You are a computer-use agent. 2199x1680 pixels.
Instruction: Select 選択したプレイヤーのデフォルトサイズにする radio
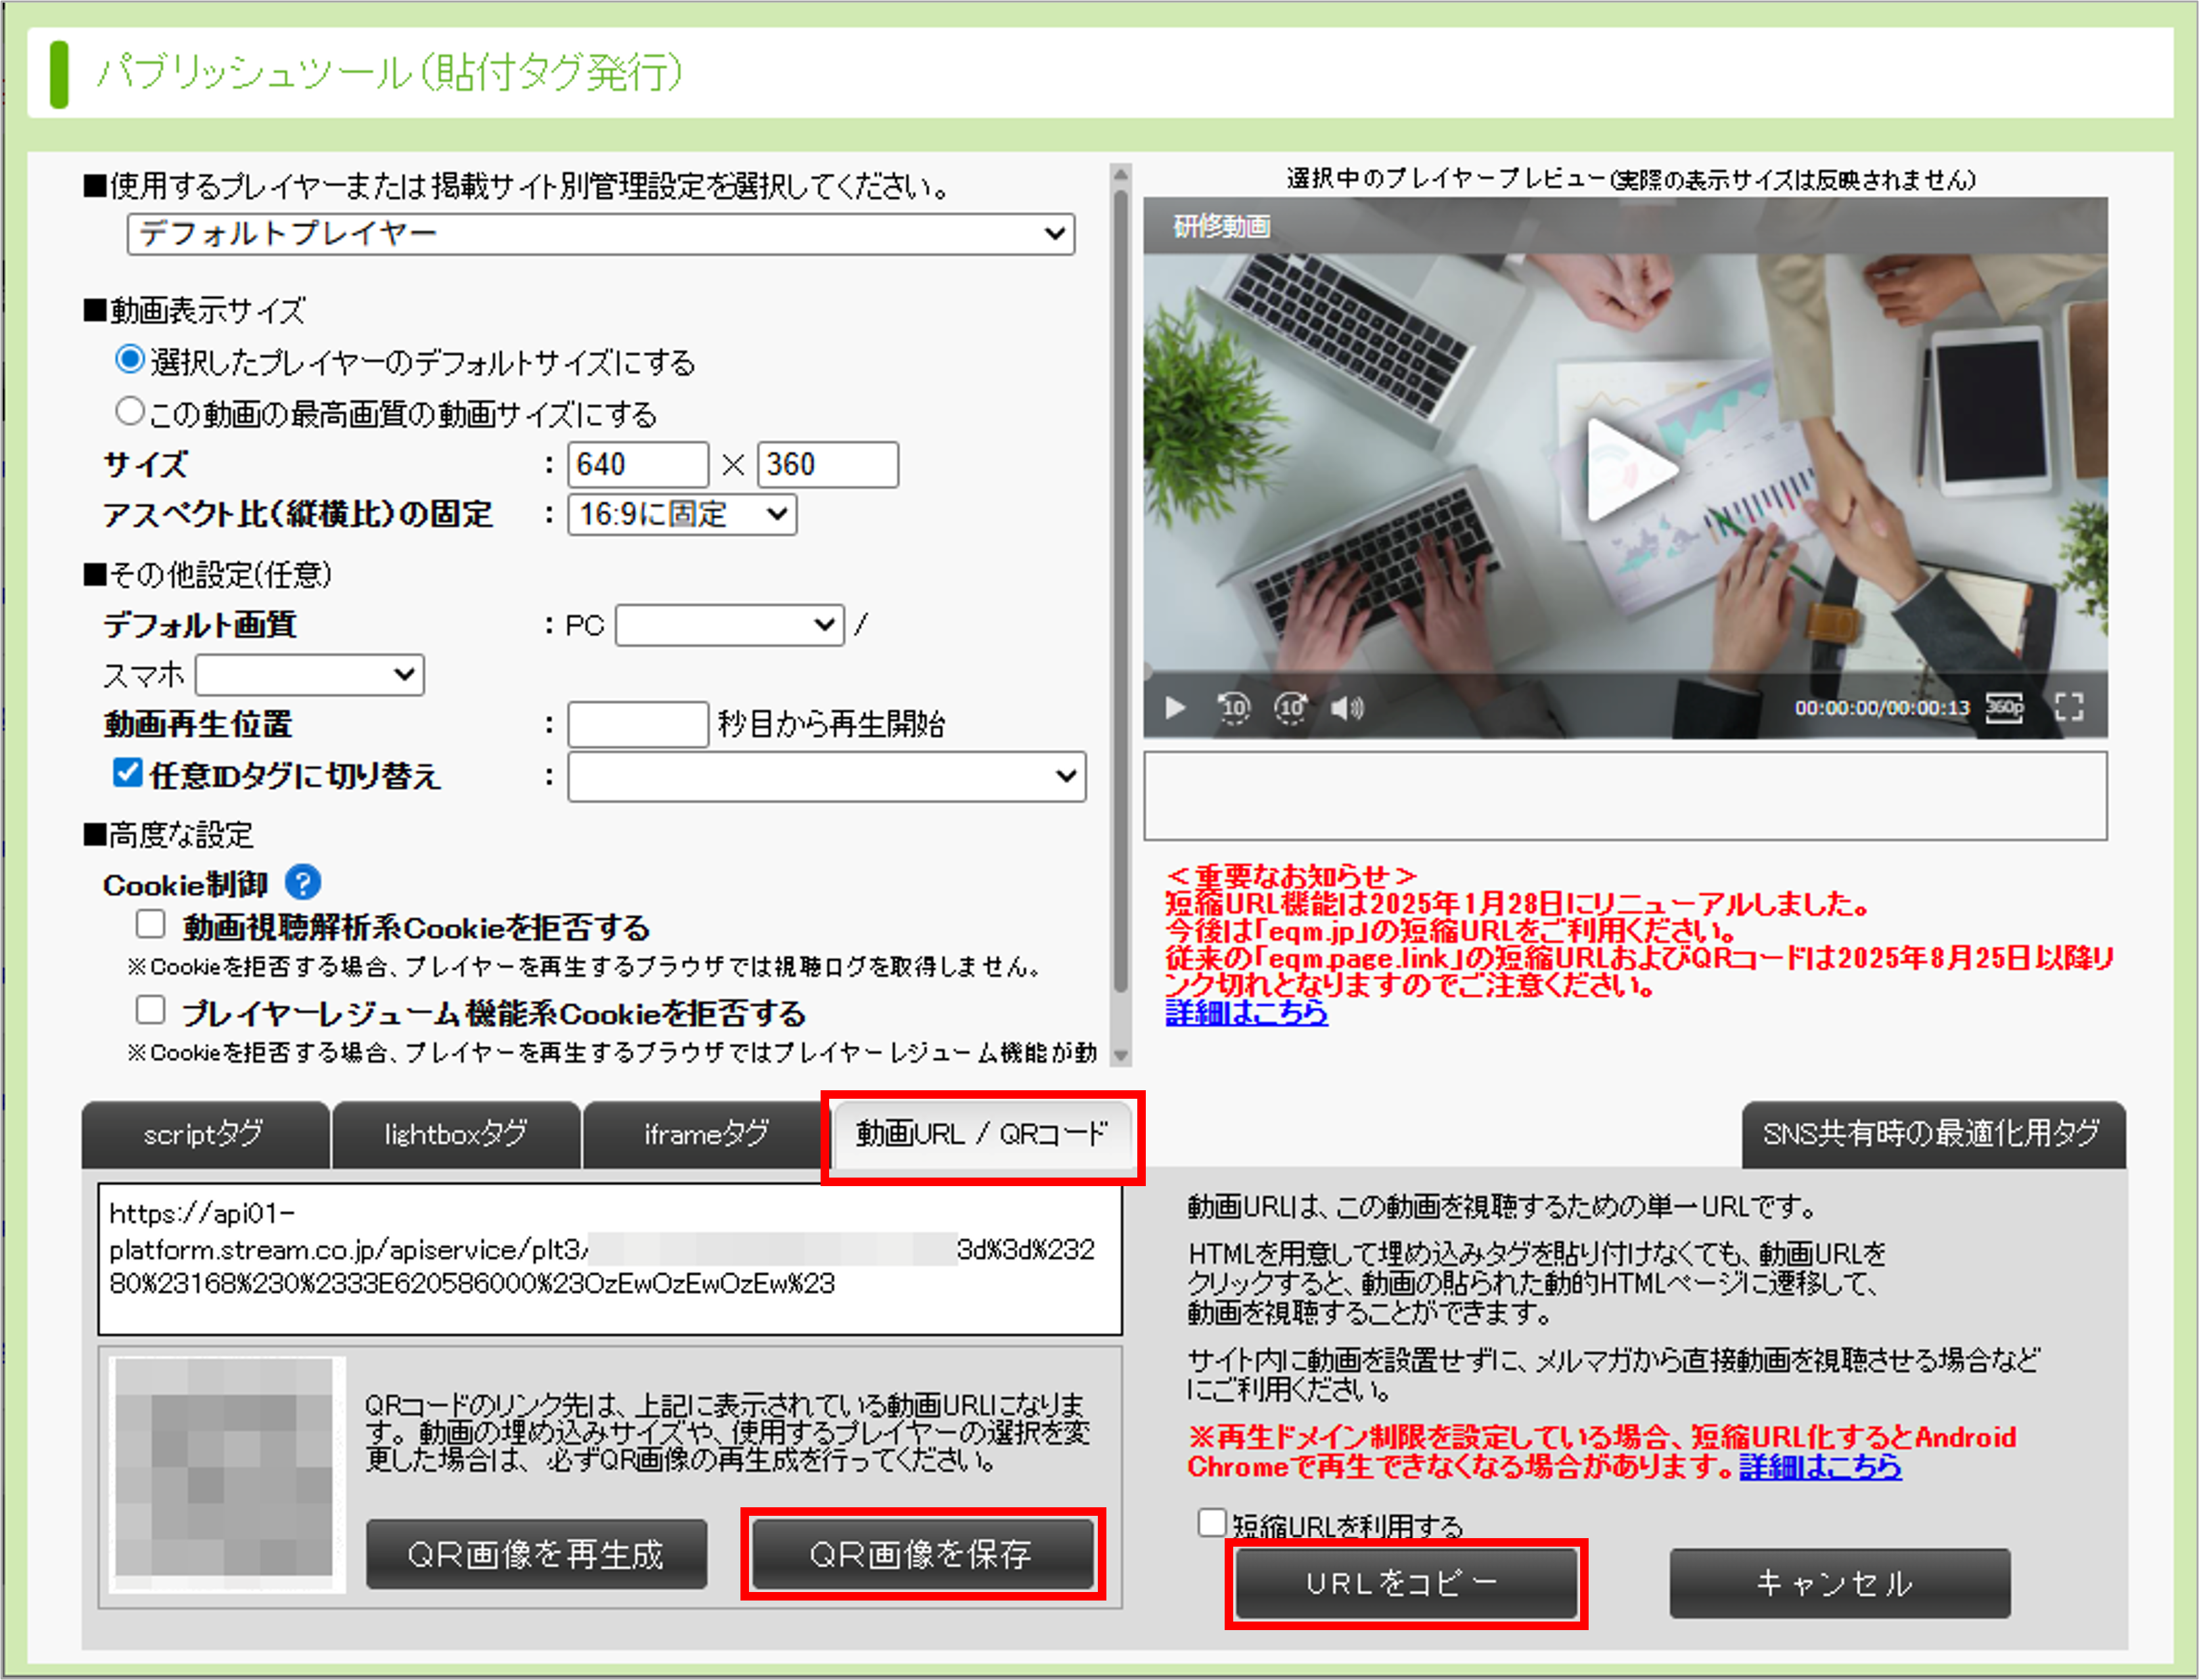click(x=130, y=359)
